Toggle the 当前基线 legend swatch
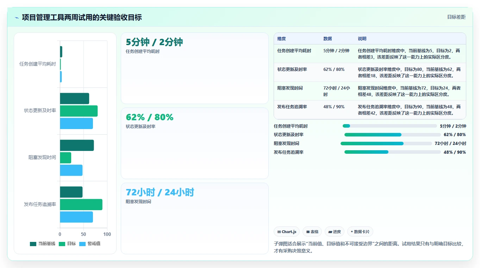Screen dimensions: 480x268 pos(33,244)
